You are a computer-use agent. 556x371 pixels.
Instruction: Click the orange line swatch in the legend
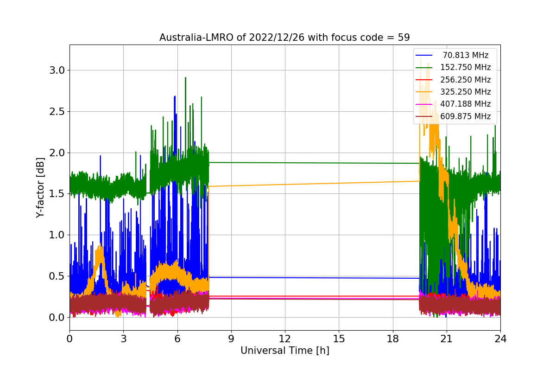[x=424, y=92]
